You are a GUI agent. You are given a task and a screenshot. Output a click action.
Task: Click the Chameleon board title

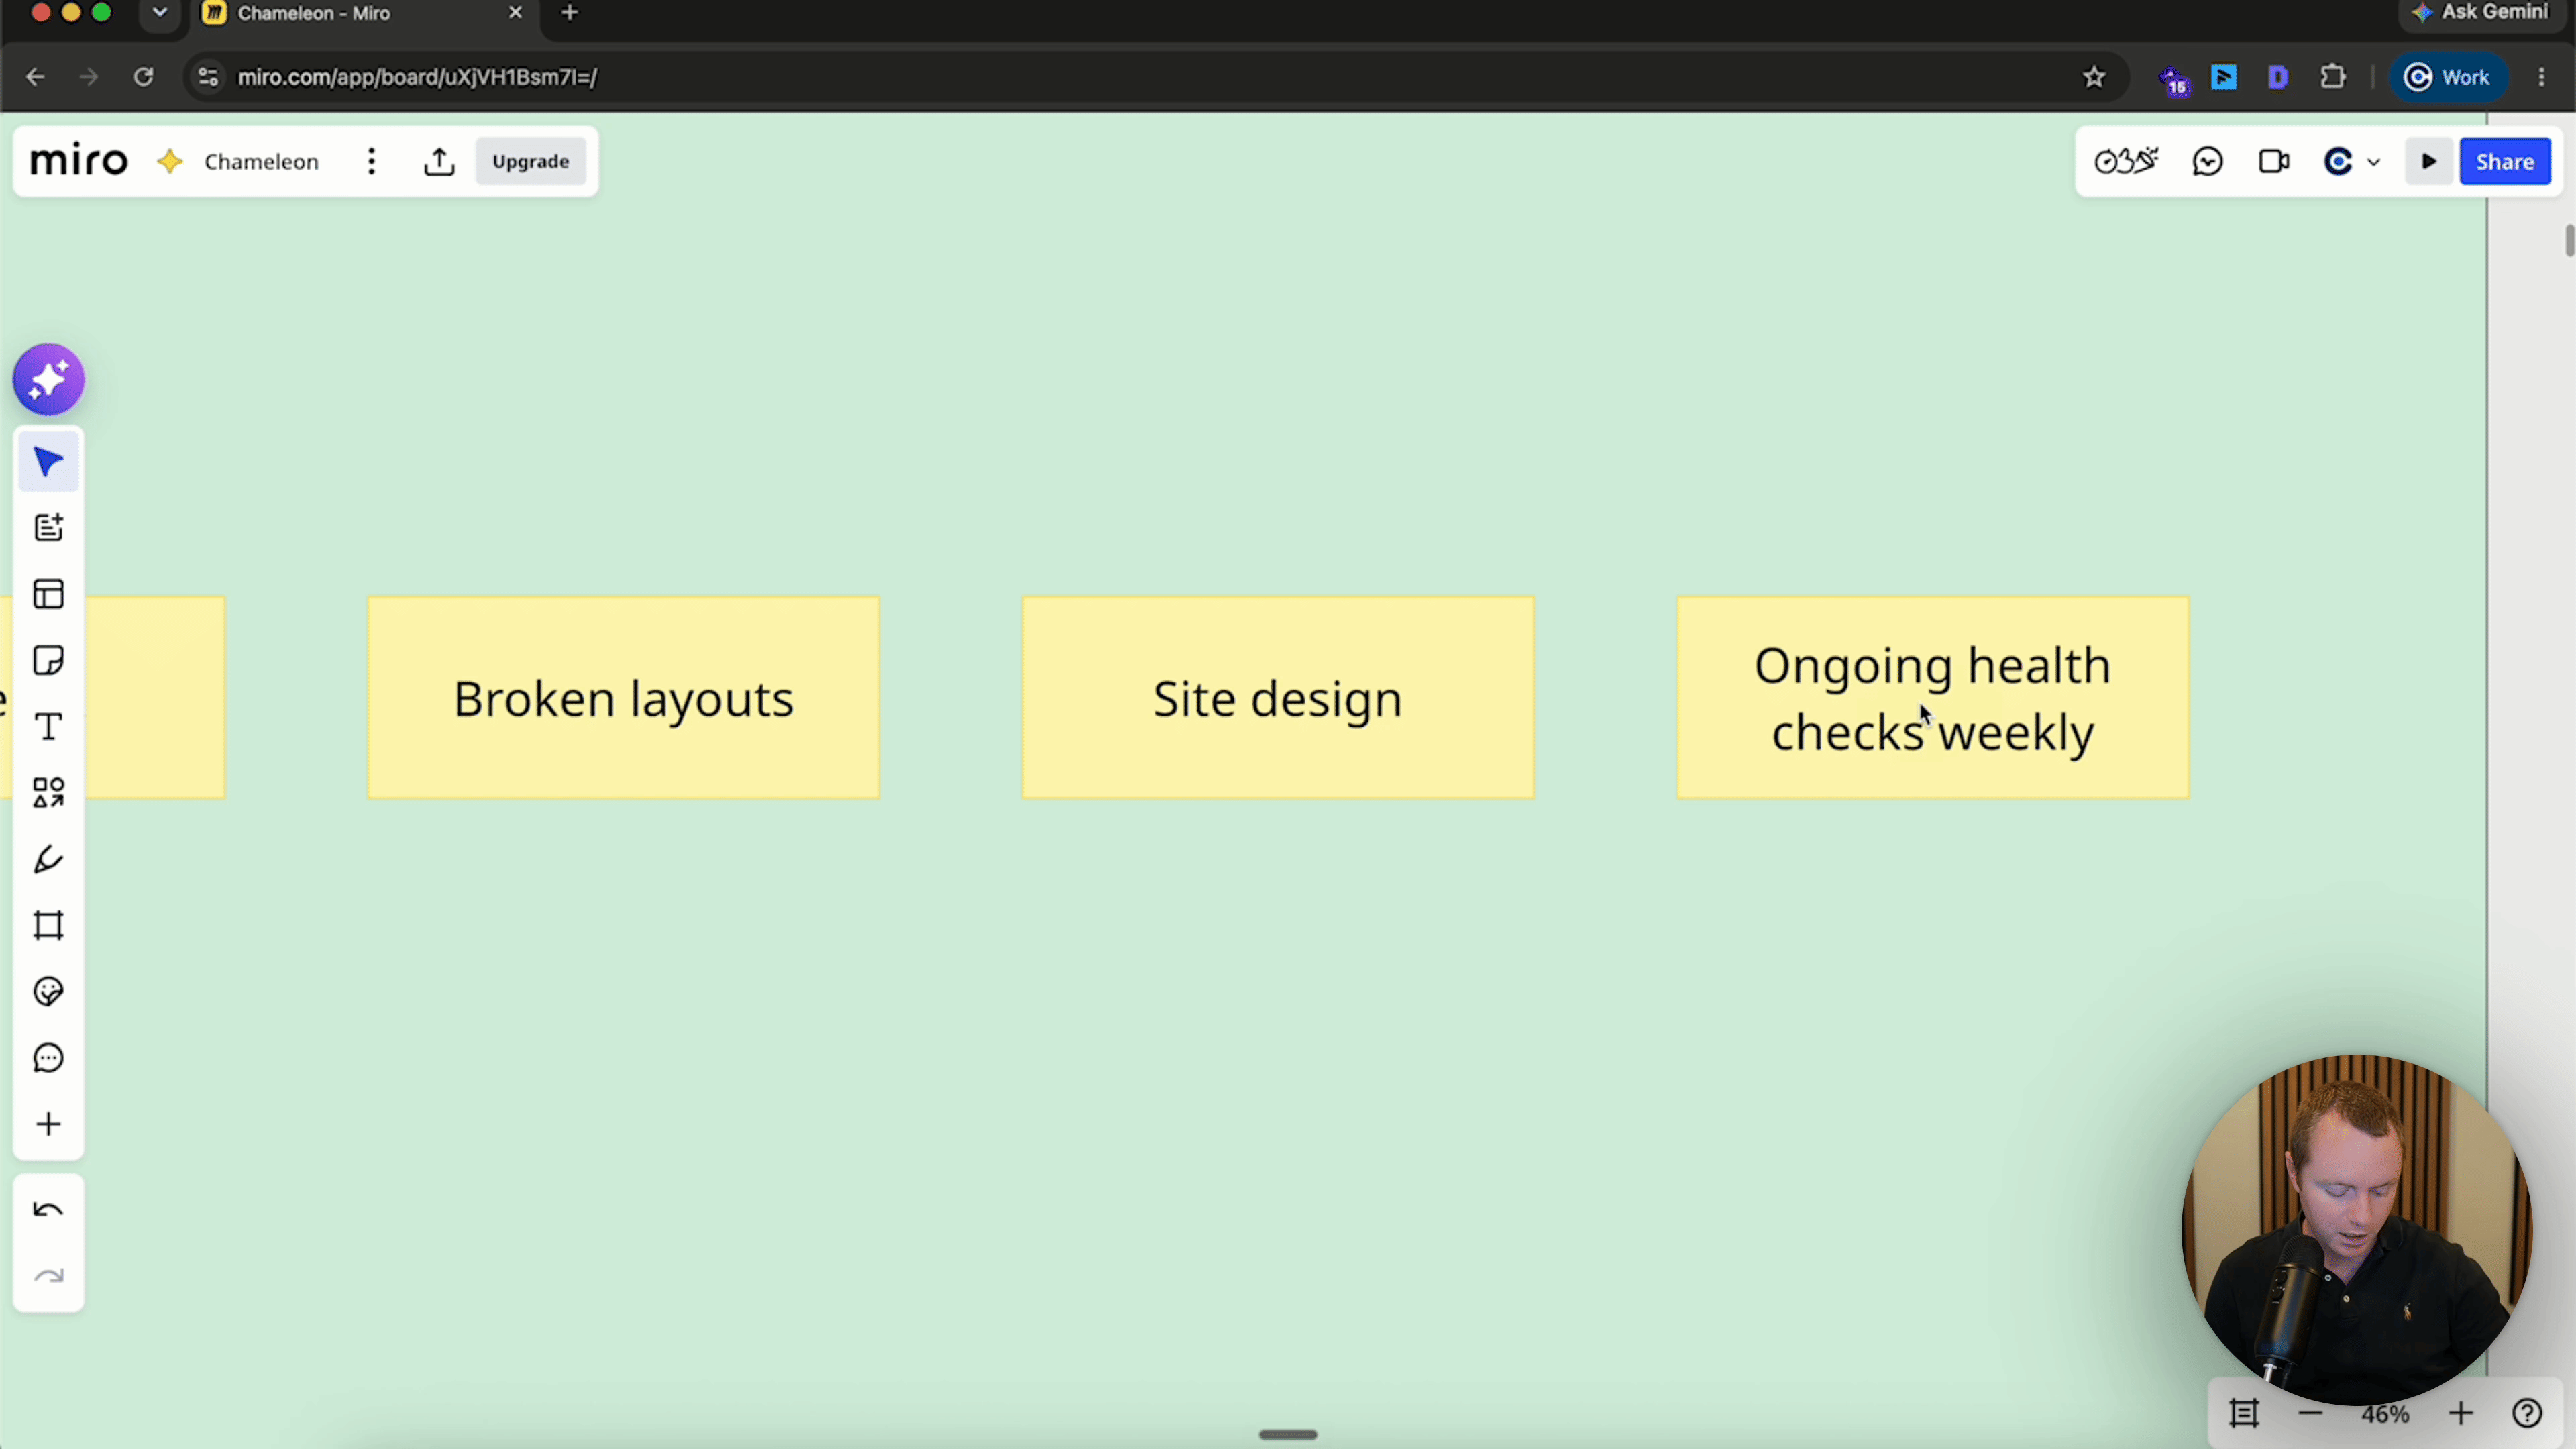tap(261, 162)
